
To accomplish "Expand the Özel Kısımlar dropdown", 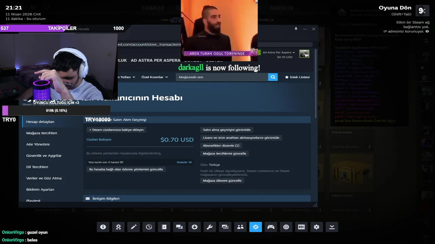I will [x=155, y=77].
